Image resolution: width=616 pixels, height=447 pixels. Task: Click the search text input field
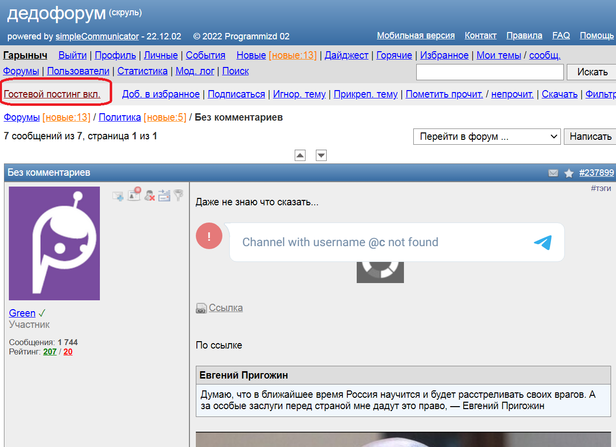490,72
